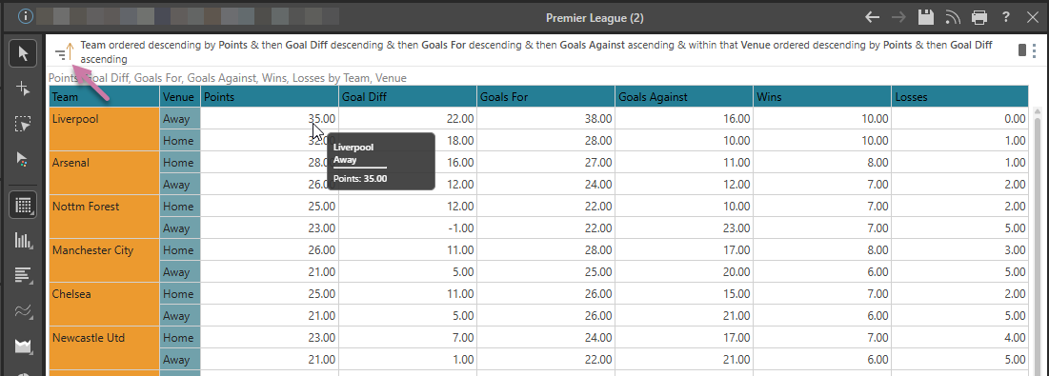Image resolution: width=1049 pixels, height=376 pixels.
Task: Click the info icon in title bar
Action: tap(26, 17)
